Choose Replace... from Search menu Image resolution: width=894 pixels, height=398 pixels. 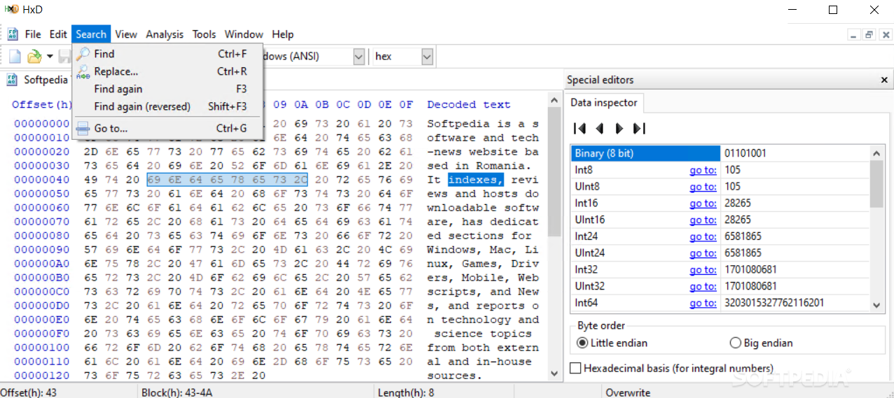pyautogui.click(x=167, y=71)
